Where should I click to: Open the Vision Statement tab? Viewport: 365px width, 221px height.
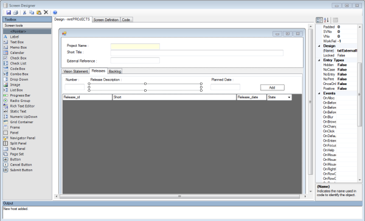pos(75,72)
